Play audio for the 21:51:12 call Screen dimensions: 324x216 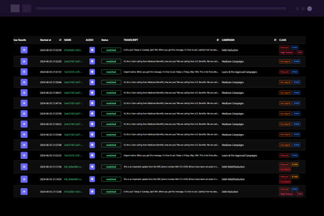click(92, 72)
